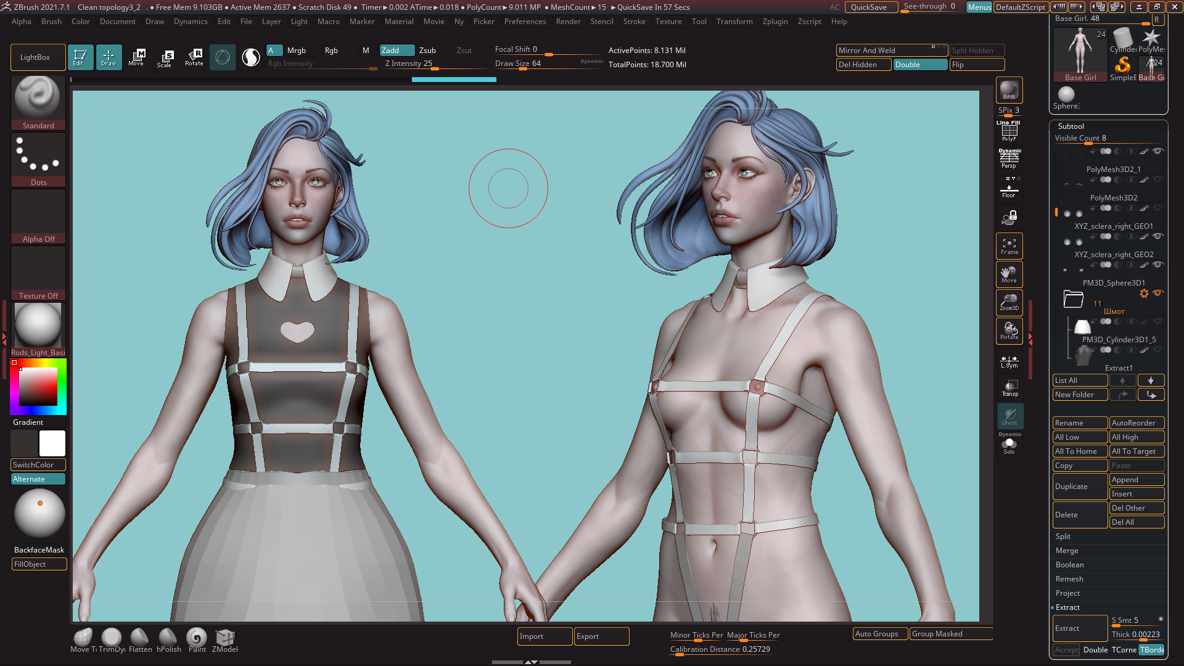Open the Zplugin menu
This screenshot has height=666, width=1184.
point(775,22)
